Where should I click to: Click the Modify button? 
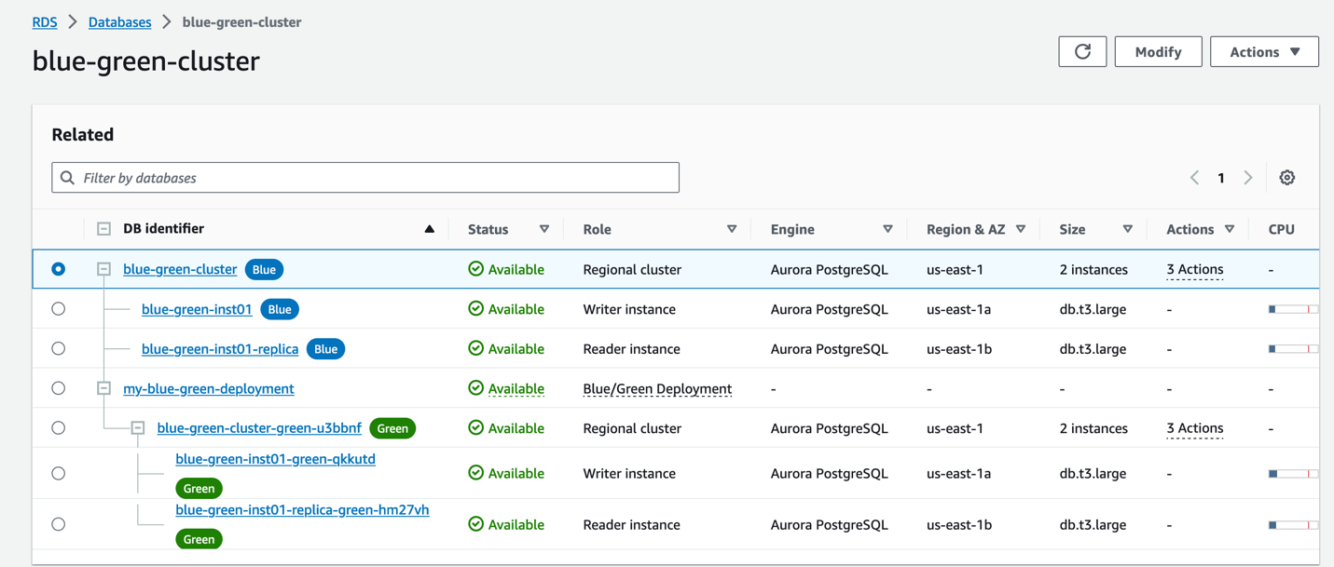(1158, 52)
